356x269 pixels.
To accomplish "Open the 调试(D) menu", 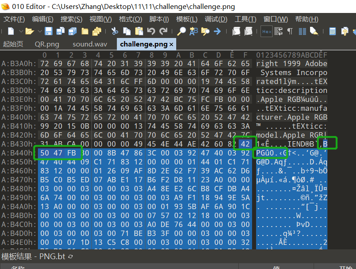I will (x=216, y=19).
